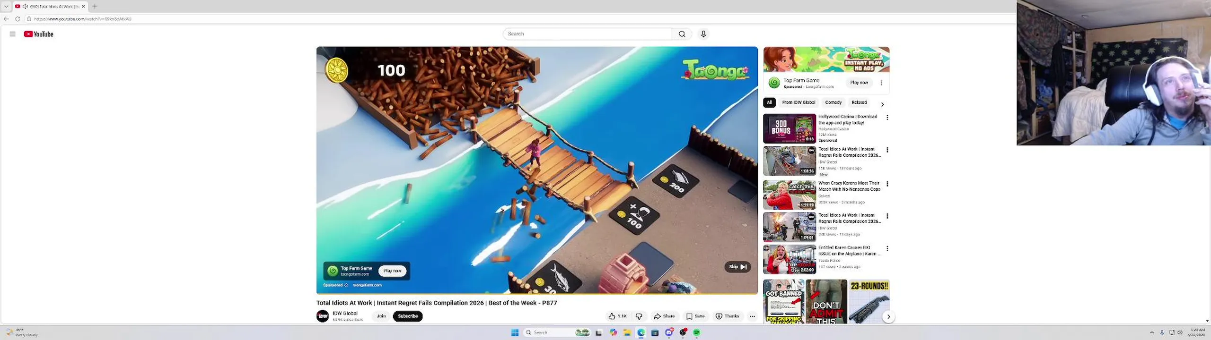This screenshot has height=340, width=1211.
Task: Click the search magnifier button
Action: [x=682, y=34]
